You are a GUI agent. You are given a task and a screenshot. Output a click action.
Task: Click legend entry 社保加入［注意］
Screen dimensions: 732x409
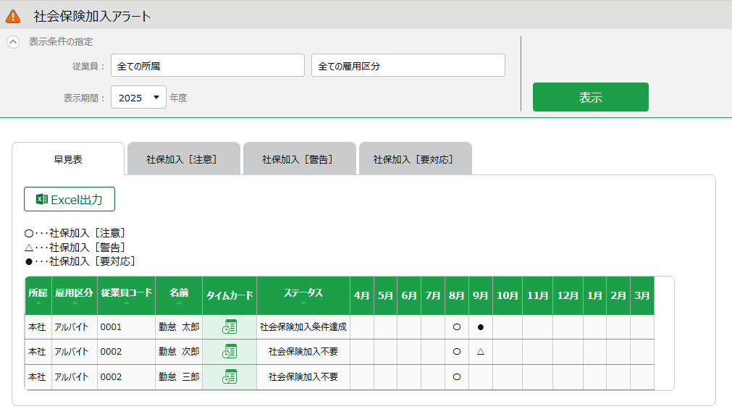tap(75, 233)
